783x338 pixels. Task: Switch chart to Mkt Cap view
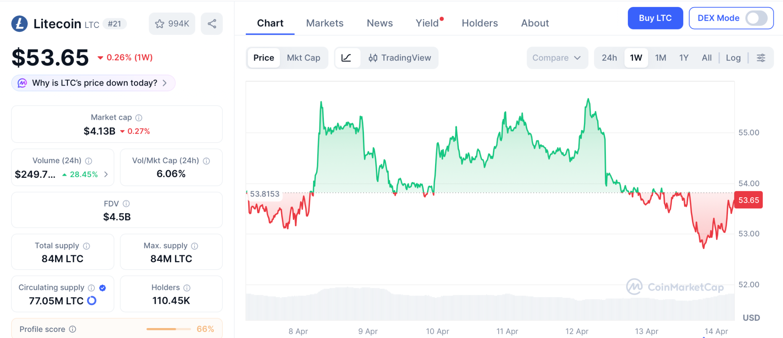(304, 58)
